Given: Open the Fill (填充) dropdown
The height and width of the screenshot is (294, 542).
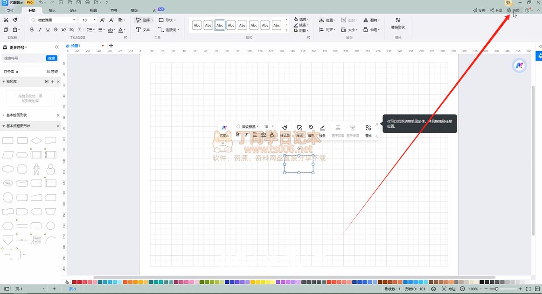Looking at the screenshot, I should (300, 20).
